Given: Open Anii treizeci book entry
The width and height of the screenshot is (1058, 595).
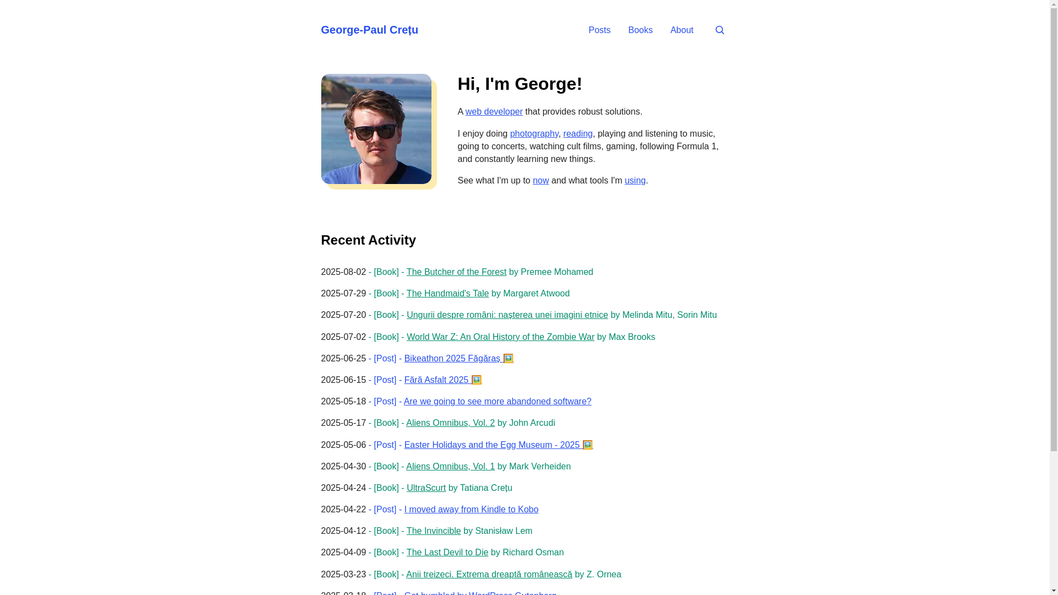Looking at the screenshot, I should coord(489,575).
